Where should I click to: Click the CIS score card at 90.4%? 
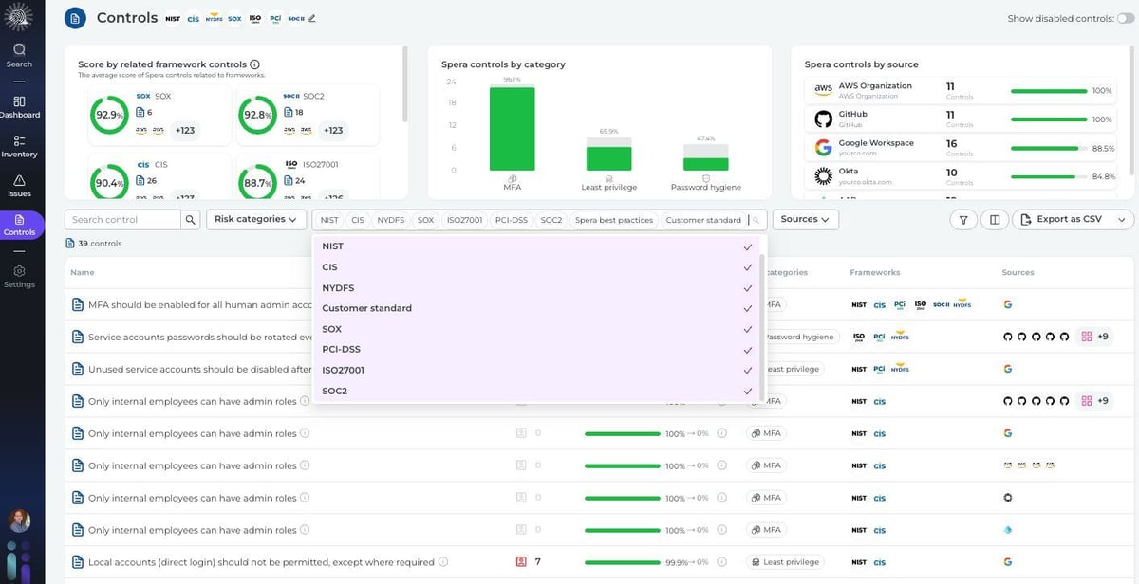coord(159,177)
